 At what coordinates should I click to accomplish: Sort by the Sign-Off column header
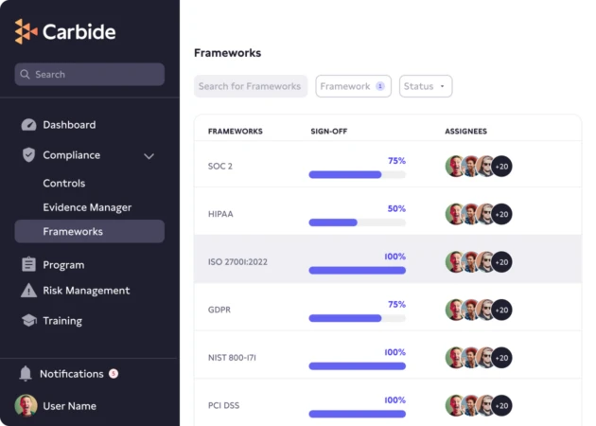(x=331, y=131)
